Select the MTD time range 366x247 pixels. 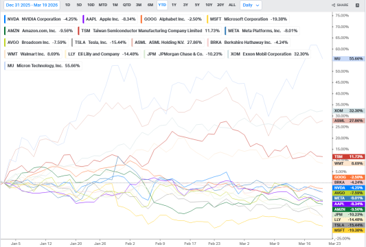pos(103,5)
